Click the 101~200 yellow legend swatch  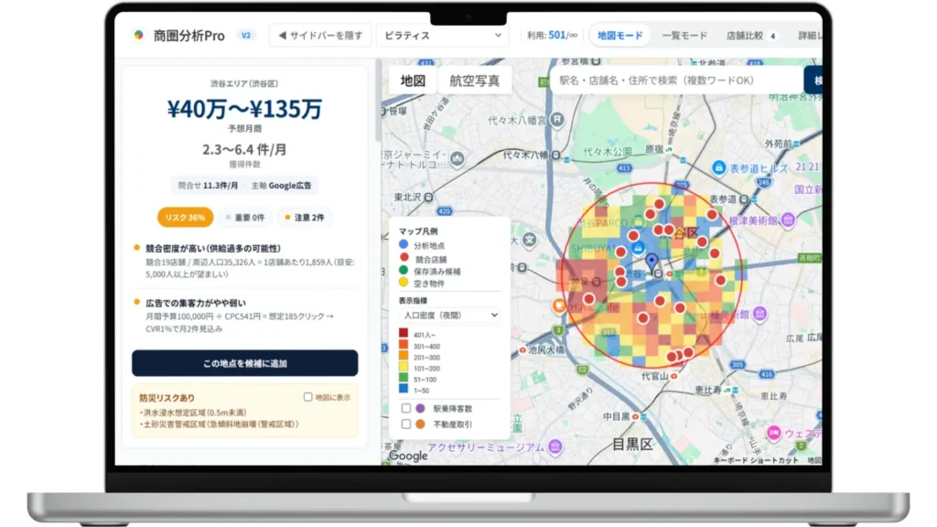[404, 366]
